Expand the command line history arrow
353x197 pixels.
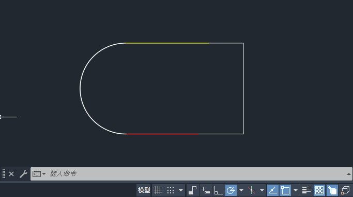click(349, 174)
